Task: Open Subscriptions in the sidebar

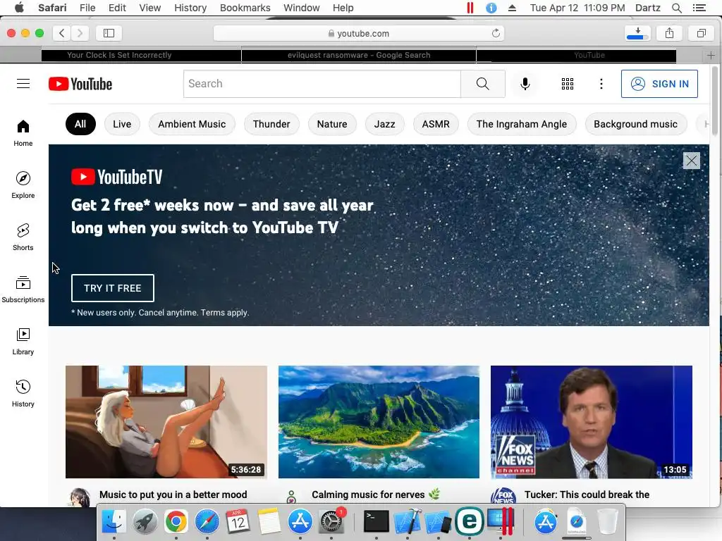Action: [x=23, y=289]
